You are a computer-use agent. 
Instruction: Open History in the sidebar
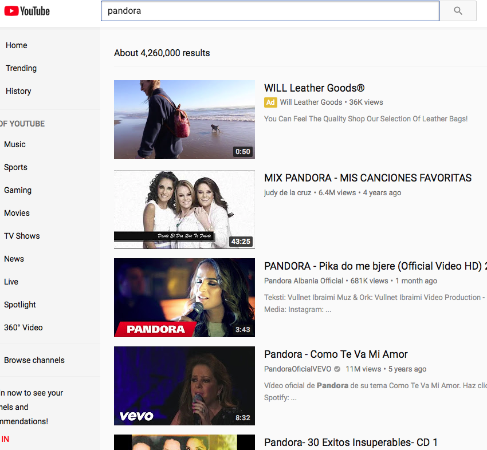(x=18, y=91)
